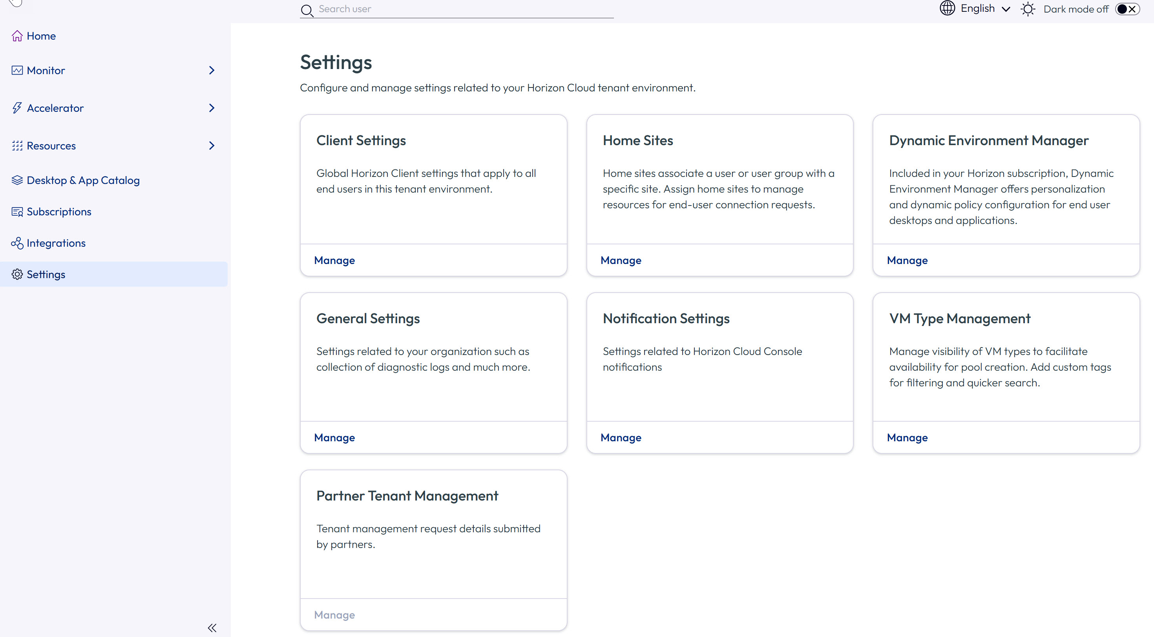Image resolution: width=1154 pixels, height=637 pixels.
Task: Click Manage under Partner Tenant Management
Action: [x=334, y=615]
